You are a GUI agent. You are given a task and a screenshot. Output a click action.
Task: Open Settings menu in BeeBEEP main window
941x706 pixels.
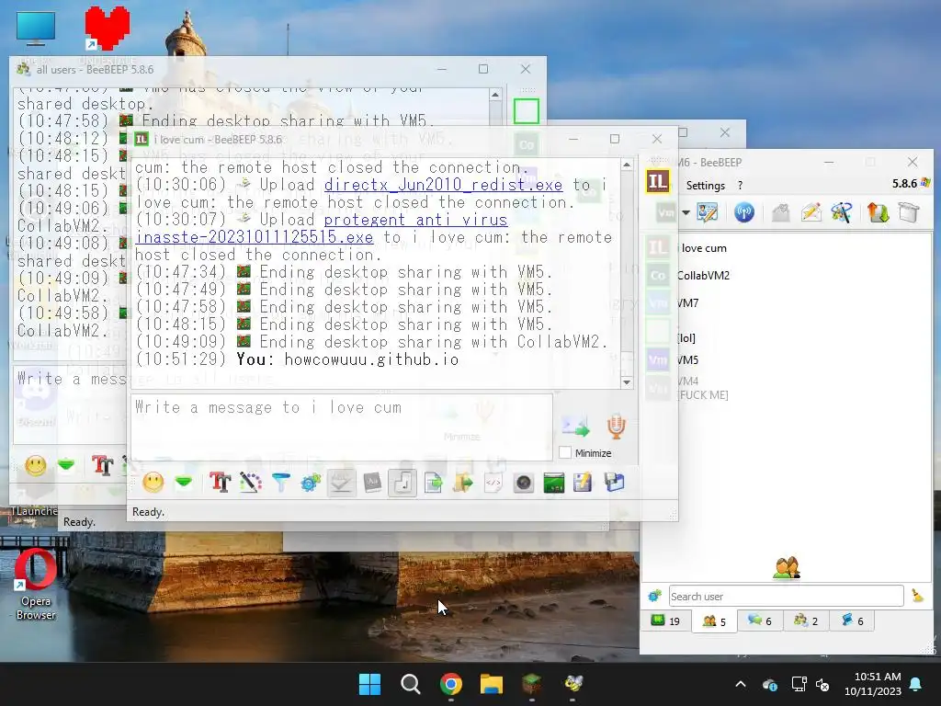point(705,186)
